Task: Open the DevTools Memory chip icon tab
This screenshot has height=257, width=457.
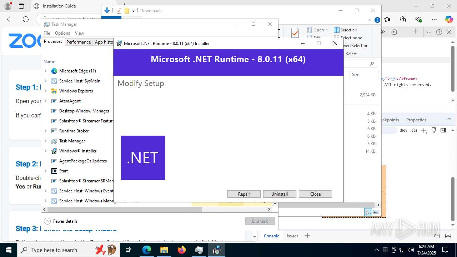Action: (x=394, y=32)
